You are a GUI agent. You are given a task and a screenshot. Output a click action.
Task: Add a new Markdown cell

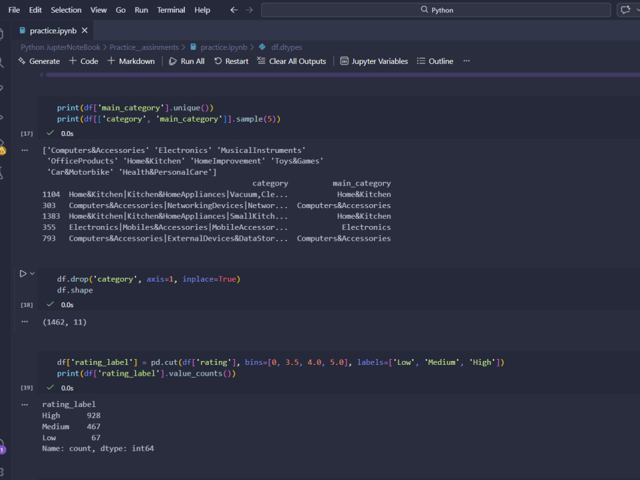(131, 61)
